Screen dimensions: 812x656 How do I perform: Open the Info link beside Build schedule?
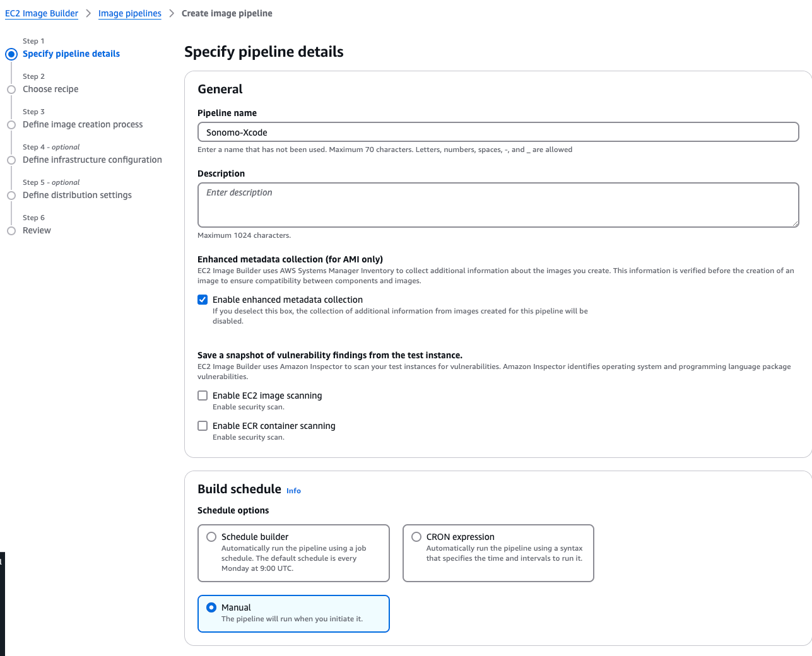pos(293,490)
